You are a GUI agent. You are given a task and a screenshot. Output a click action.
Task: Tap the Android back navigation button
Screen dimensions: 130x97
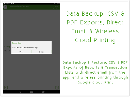click(x=20, y=92)
